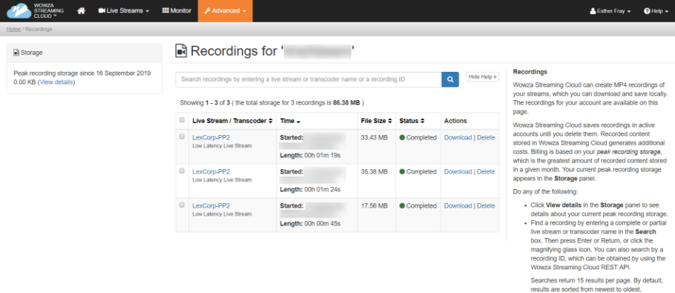
Task: Open LexCorp-PP2 link for 00m 45s recording
Action: tap(211, 205)
